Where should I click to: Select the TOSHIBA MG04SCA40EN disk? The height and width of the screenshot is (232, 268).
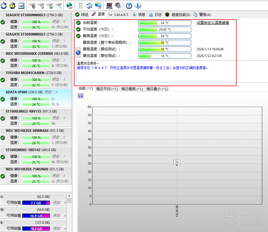pyautogui.click(x=25, y=73)
